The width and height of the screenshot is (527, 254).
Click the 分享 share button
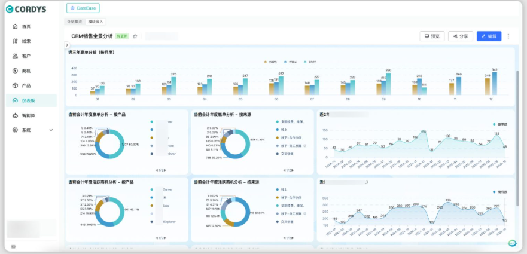pos(461,36)
